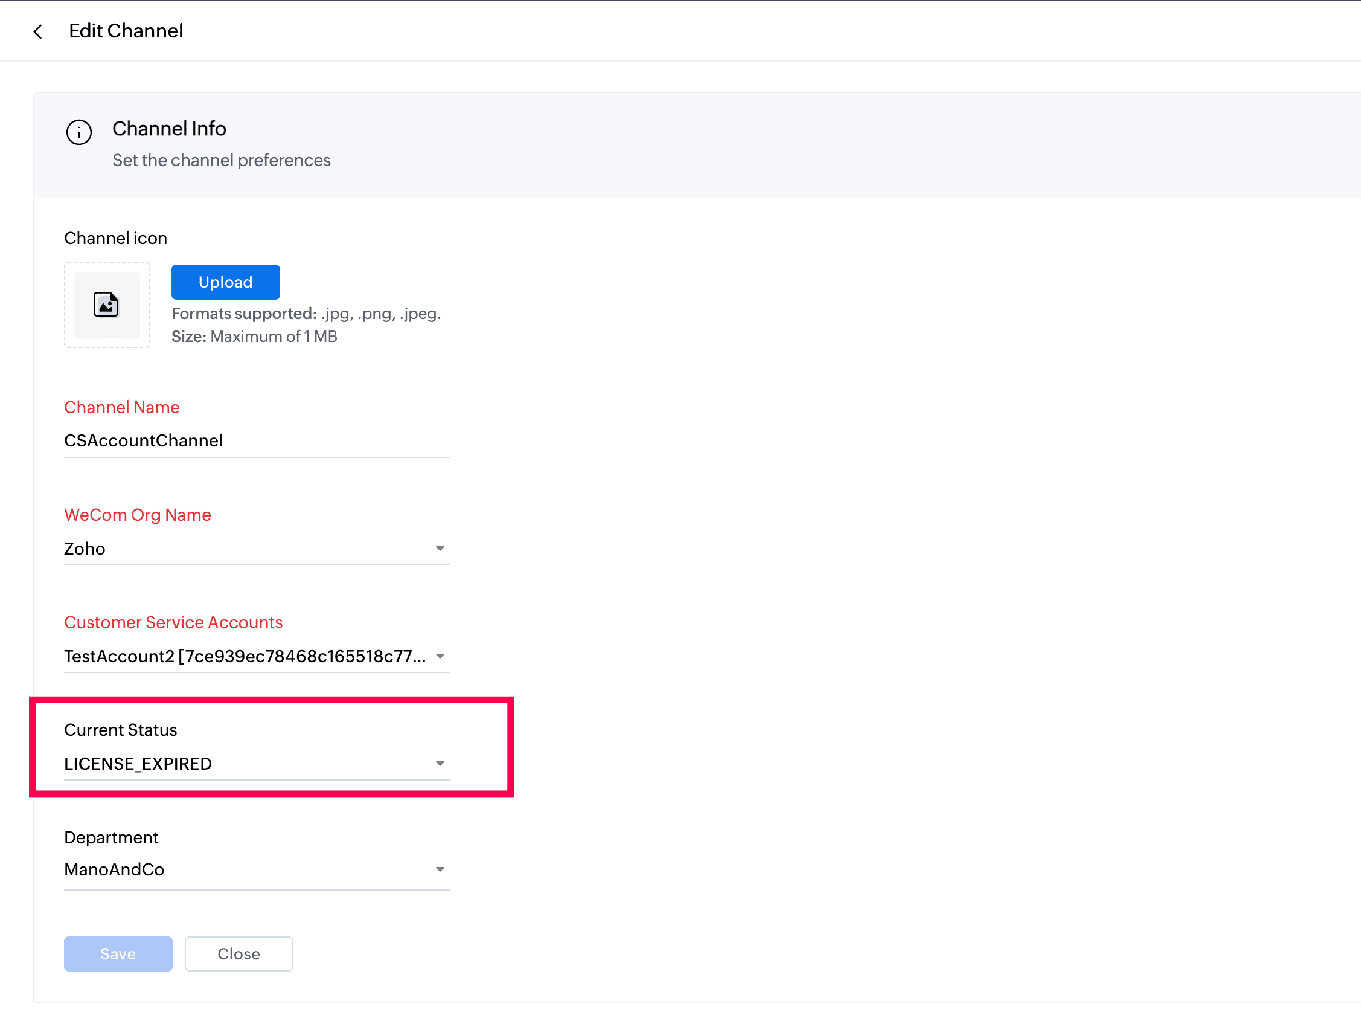Save the channel settings

point(118,953)
